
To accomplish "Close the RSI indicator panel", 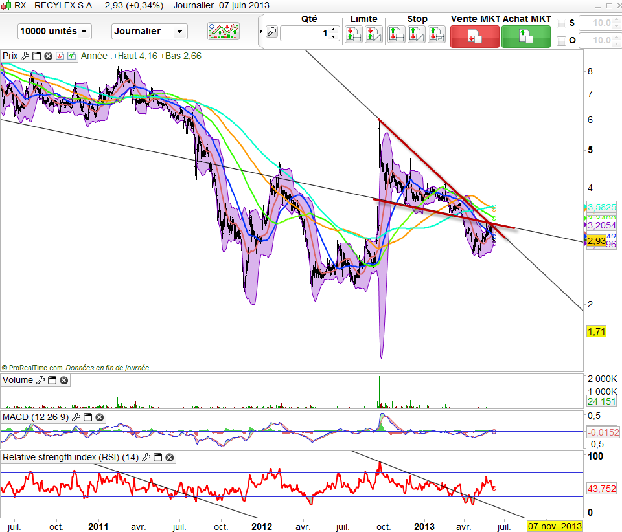I will 169,457.
